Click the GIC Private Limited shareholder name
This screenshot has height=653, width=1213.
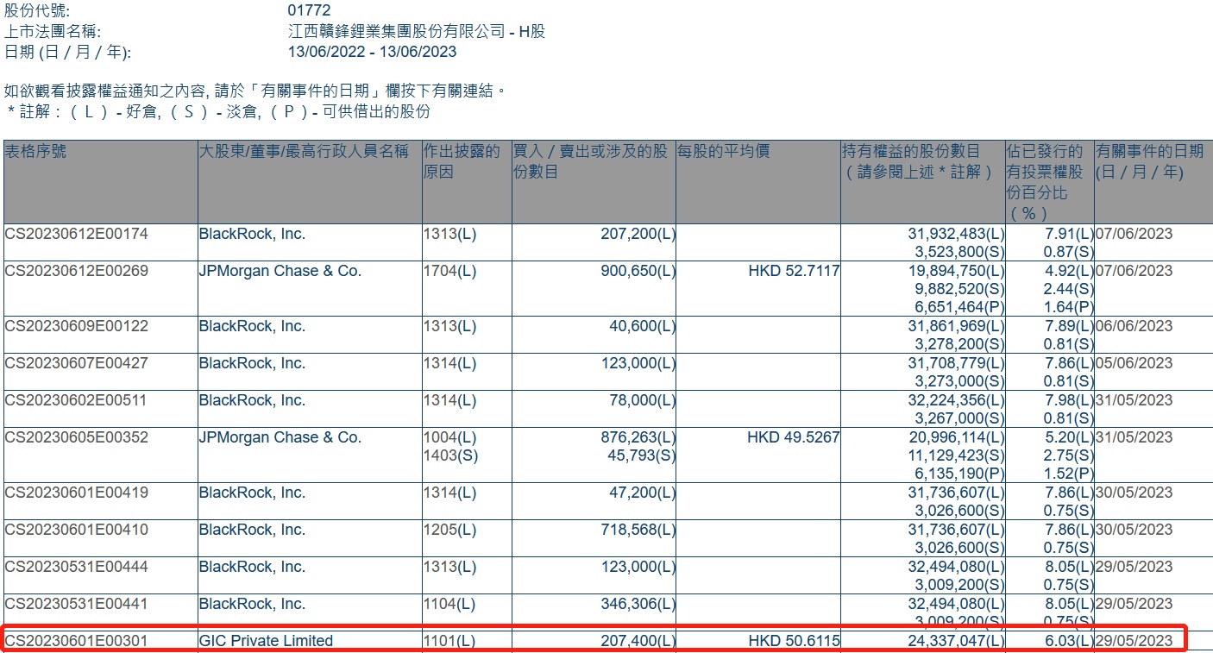(x=266, y=640)
